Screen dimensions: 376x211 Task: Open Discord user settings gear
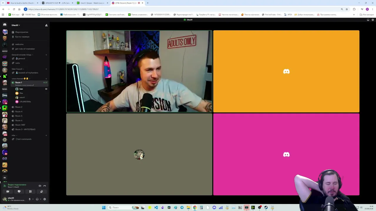tap(45, 199)
